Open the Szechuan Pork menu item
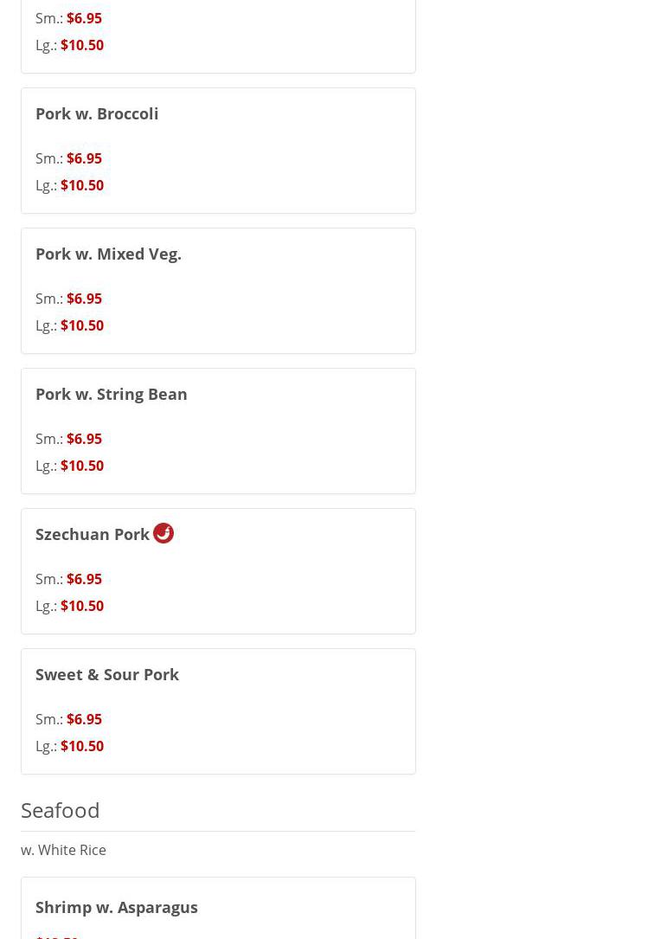Screen dimensions: 666x939 (93, 534)
